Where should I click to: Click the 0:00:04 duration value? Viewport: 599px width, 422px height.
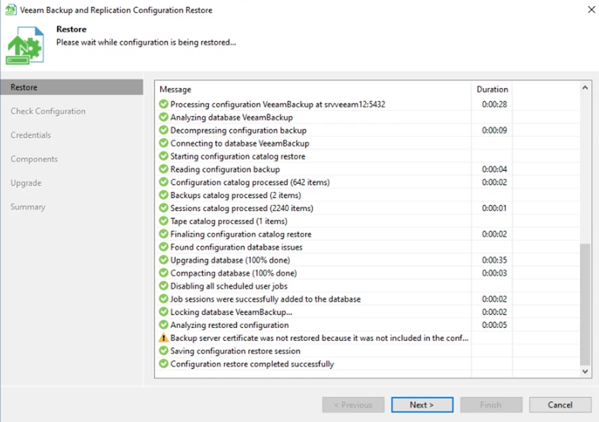click(494, 169)
